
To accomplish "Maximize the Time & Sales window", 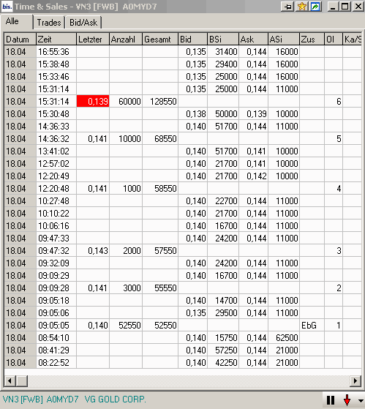I will coord(345,7).
